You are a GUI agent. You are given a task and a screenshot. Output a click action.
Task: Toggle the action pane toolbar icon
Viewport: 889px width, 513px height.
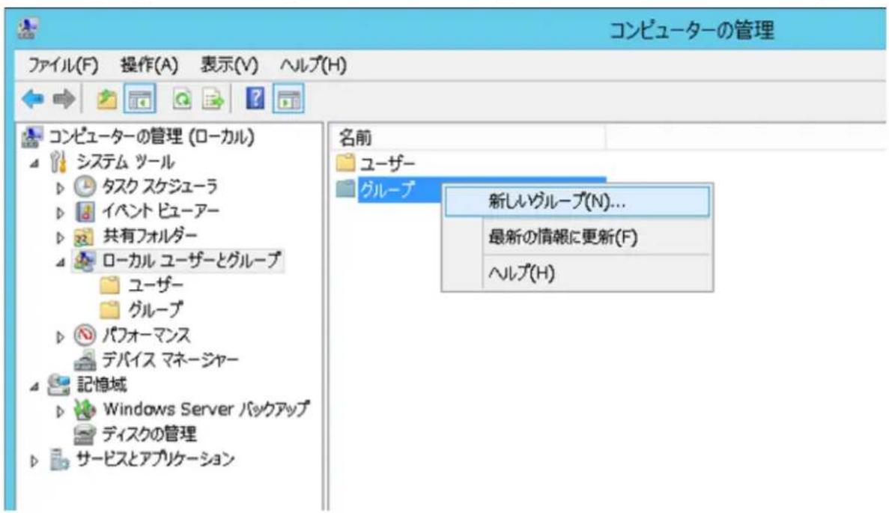pyautogui.click(x=288, y=99)
